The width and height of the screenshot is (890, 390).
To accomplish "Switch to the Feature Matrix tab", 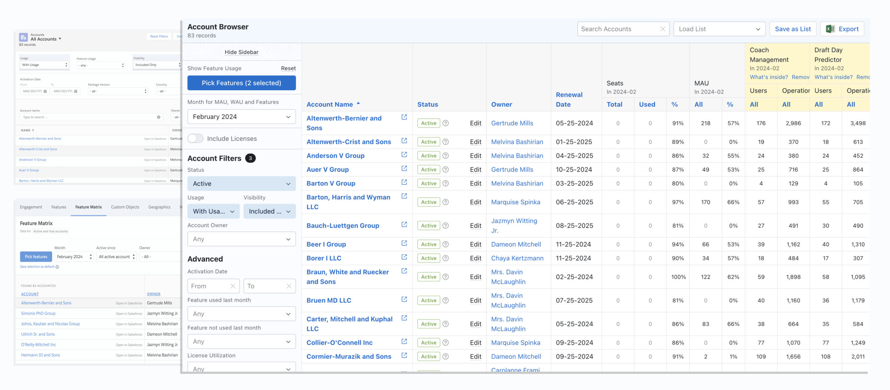I will tap(88, 207).
